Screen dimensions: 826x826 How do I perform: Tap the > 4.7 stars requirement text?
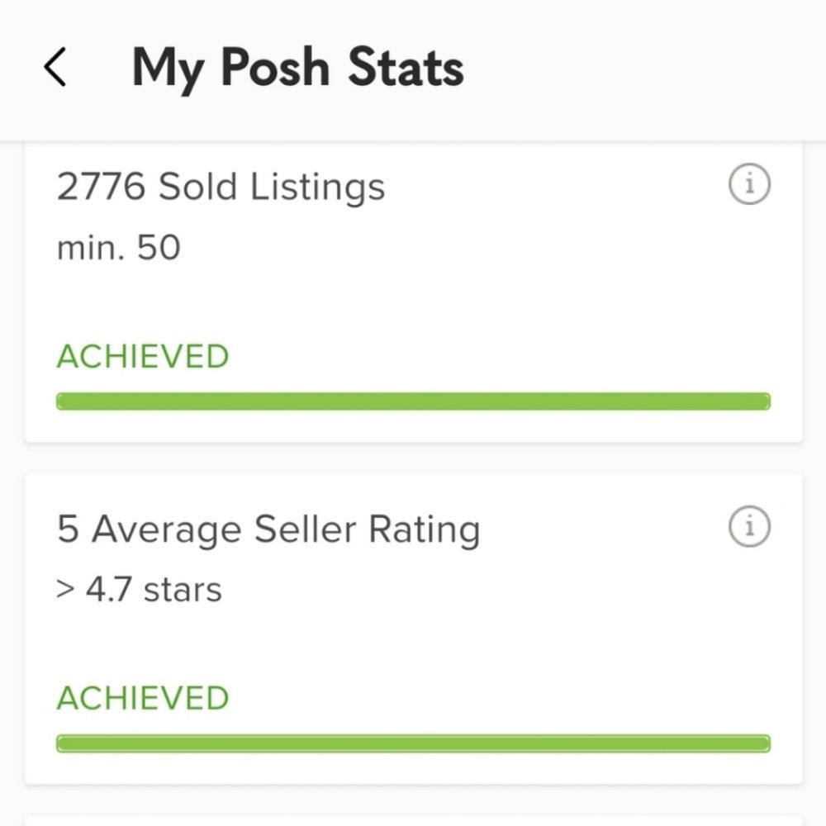click(139, 590)
